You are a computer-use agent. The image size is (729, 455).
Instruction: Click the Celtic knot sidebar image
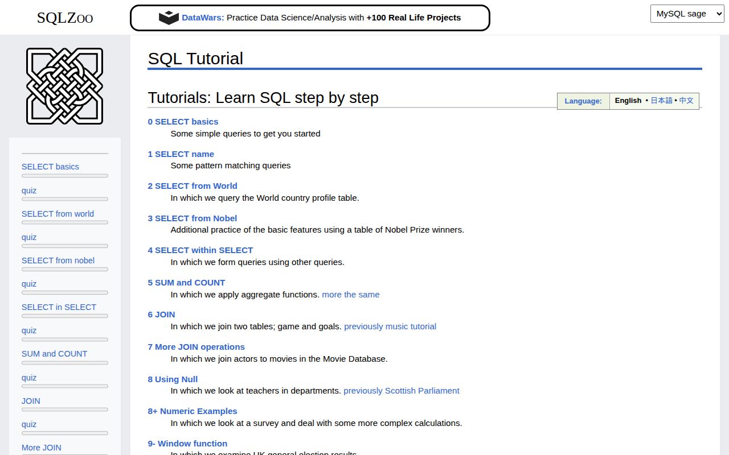coord(64,86)
